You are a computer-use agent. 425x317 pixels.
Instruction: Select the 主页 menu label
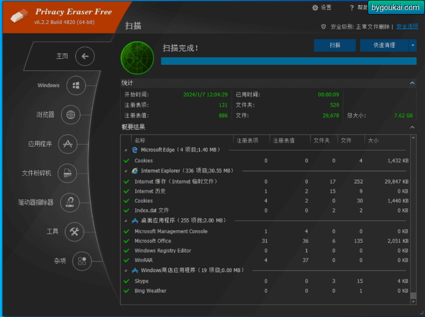click(62, 56)
